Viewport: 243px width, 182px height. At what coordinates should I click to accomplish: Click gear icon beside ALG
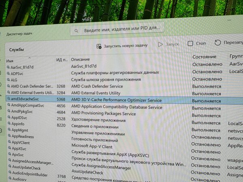pos(8,80)
